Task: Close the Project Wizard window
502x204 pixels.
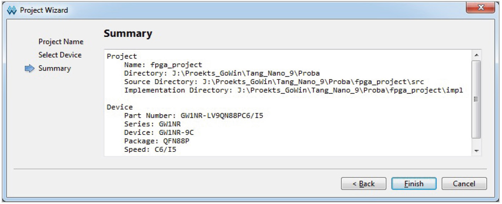Action: click(480, 8)
